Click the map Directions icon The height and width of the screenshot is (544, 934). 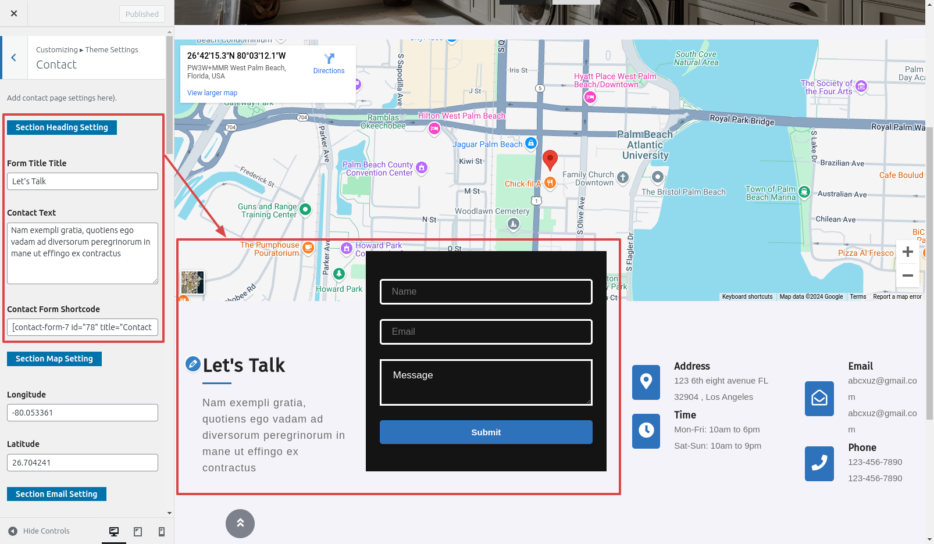pos(329,59)
